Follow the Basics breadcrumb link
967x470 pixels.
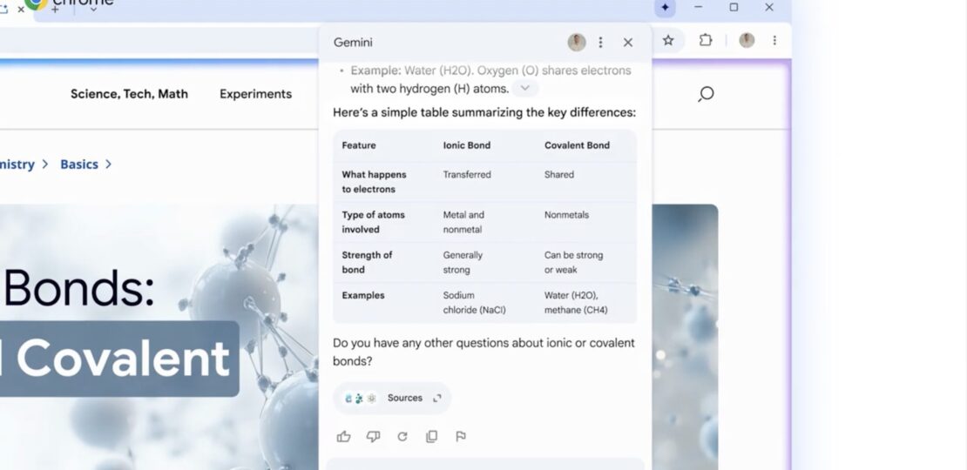coord(79,164)
